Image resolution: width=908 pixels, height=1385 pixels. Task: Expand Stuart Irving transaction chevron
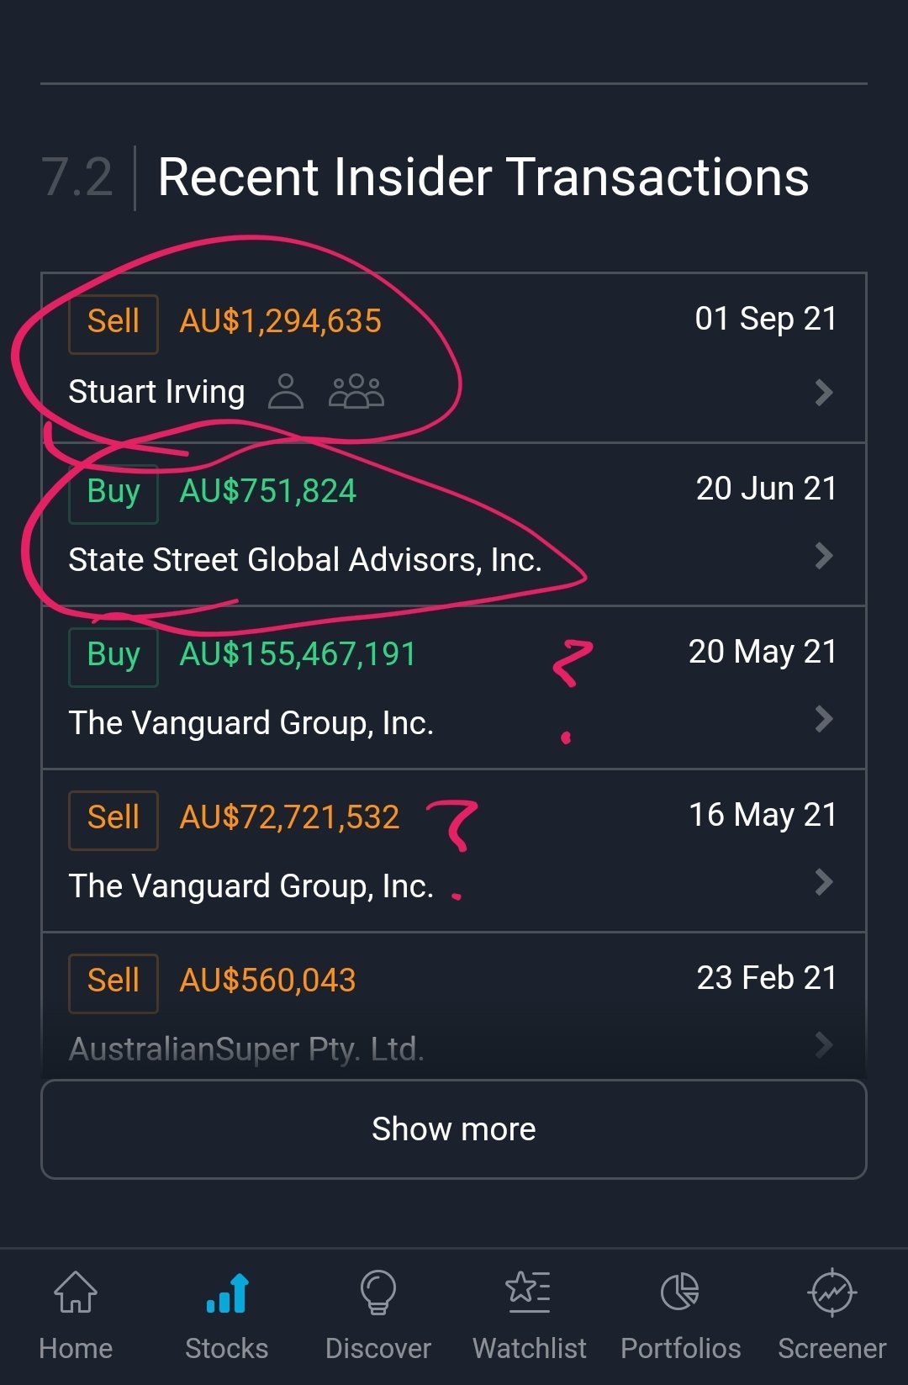click(x=824, y=392)
